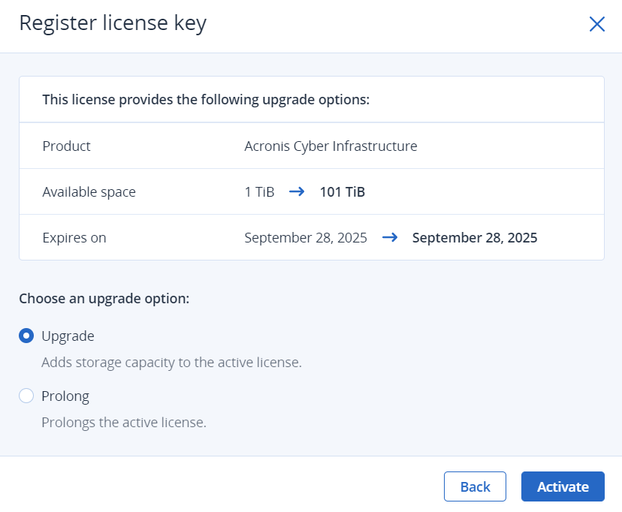622x512 pixels.
Task: Select the Upgrade radio option
Action: coord(26,336)
